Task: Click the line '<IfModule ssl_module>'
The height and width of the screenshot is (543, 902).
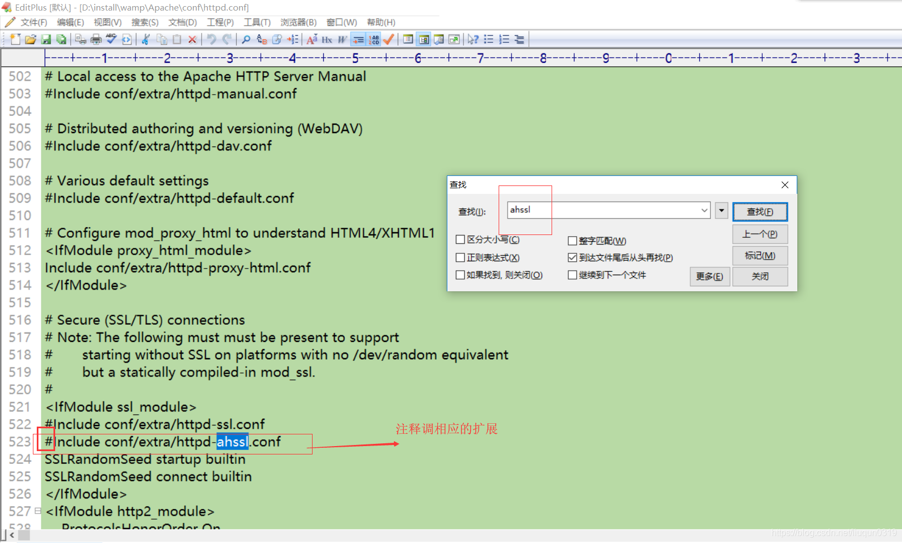Action: click(121, 407)
